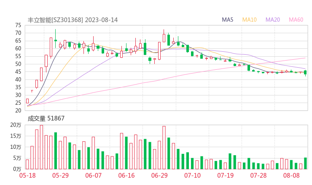Image resolution: width=312 pixels, height=185 pixels.
Task: Click the 05-29 date axis label
Action: tap(60, 175)
